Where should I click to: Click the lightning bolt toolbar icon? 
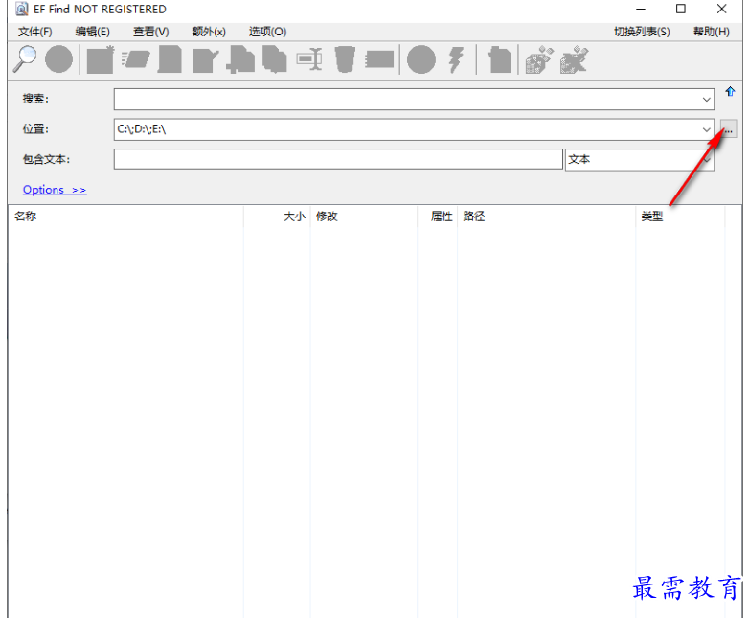[456, 59]
